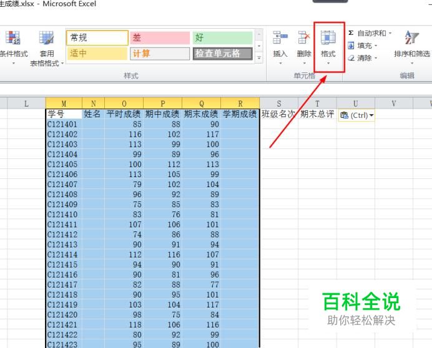
Task: Select column U header
Action: [355, 104]
